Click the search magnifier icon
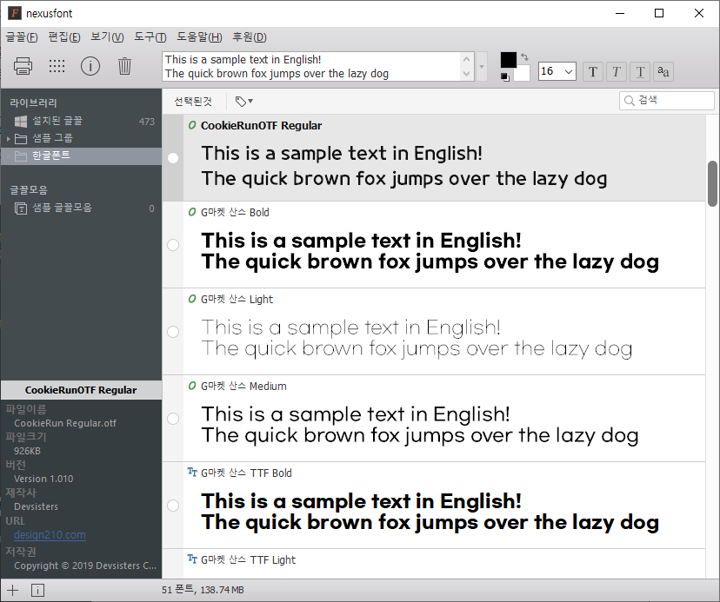Viewport: 720px width, 602px height. (629, 101)
